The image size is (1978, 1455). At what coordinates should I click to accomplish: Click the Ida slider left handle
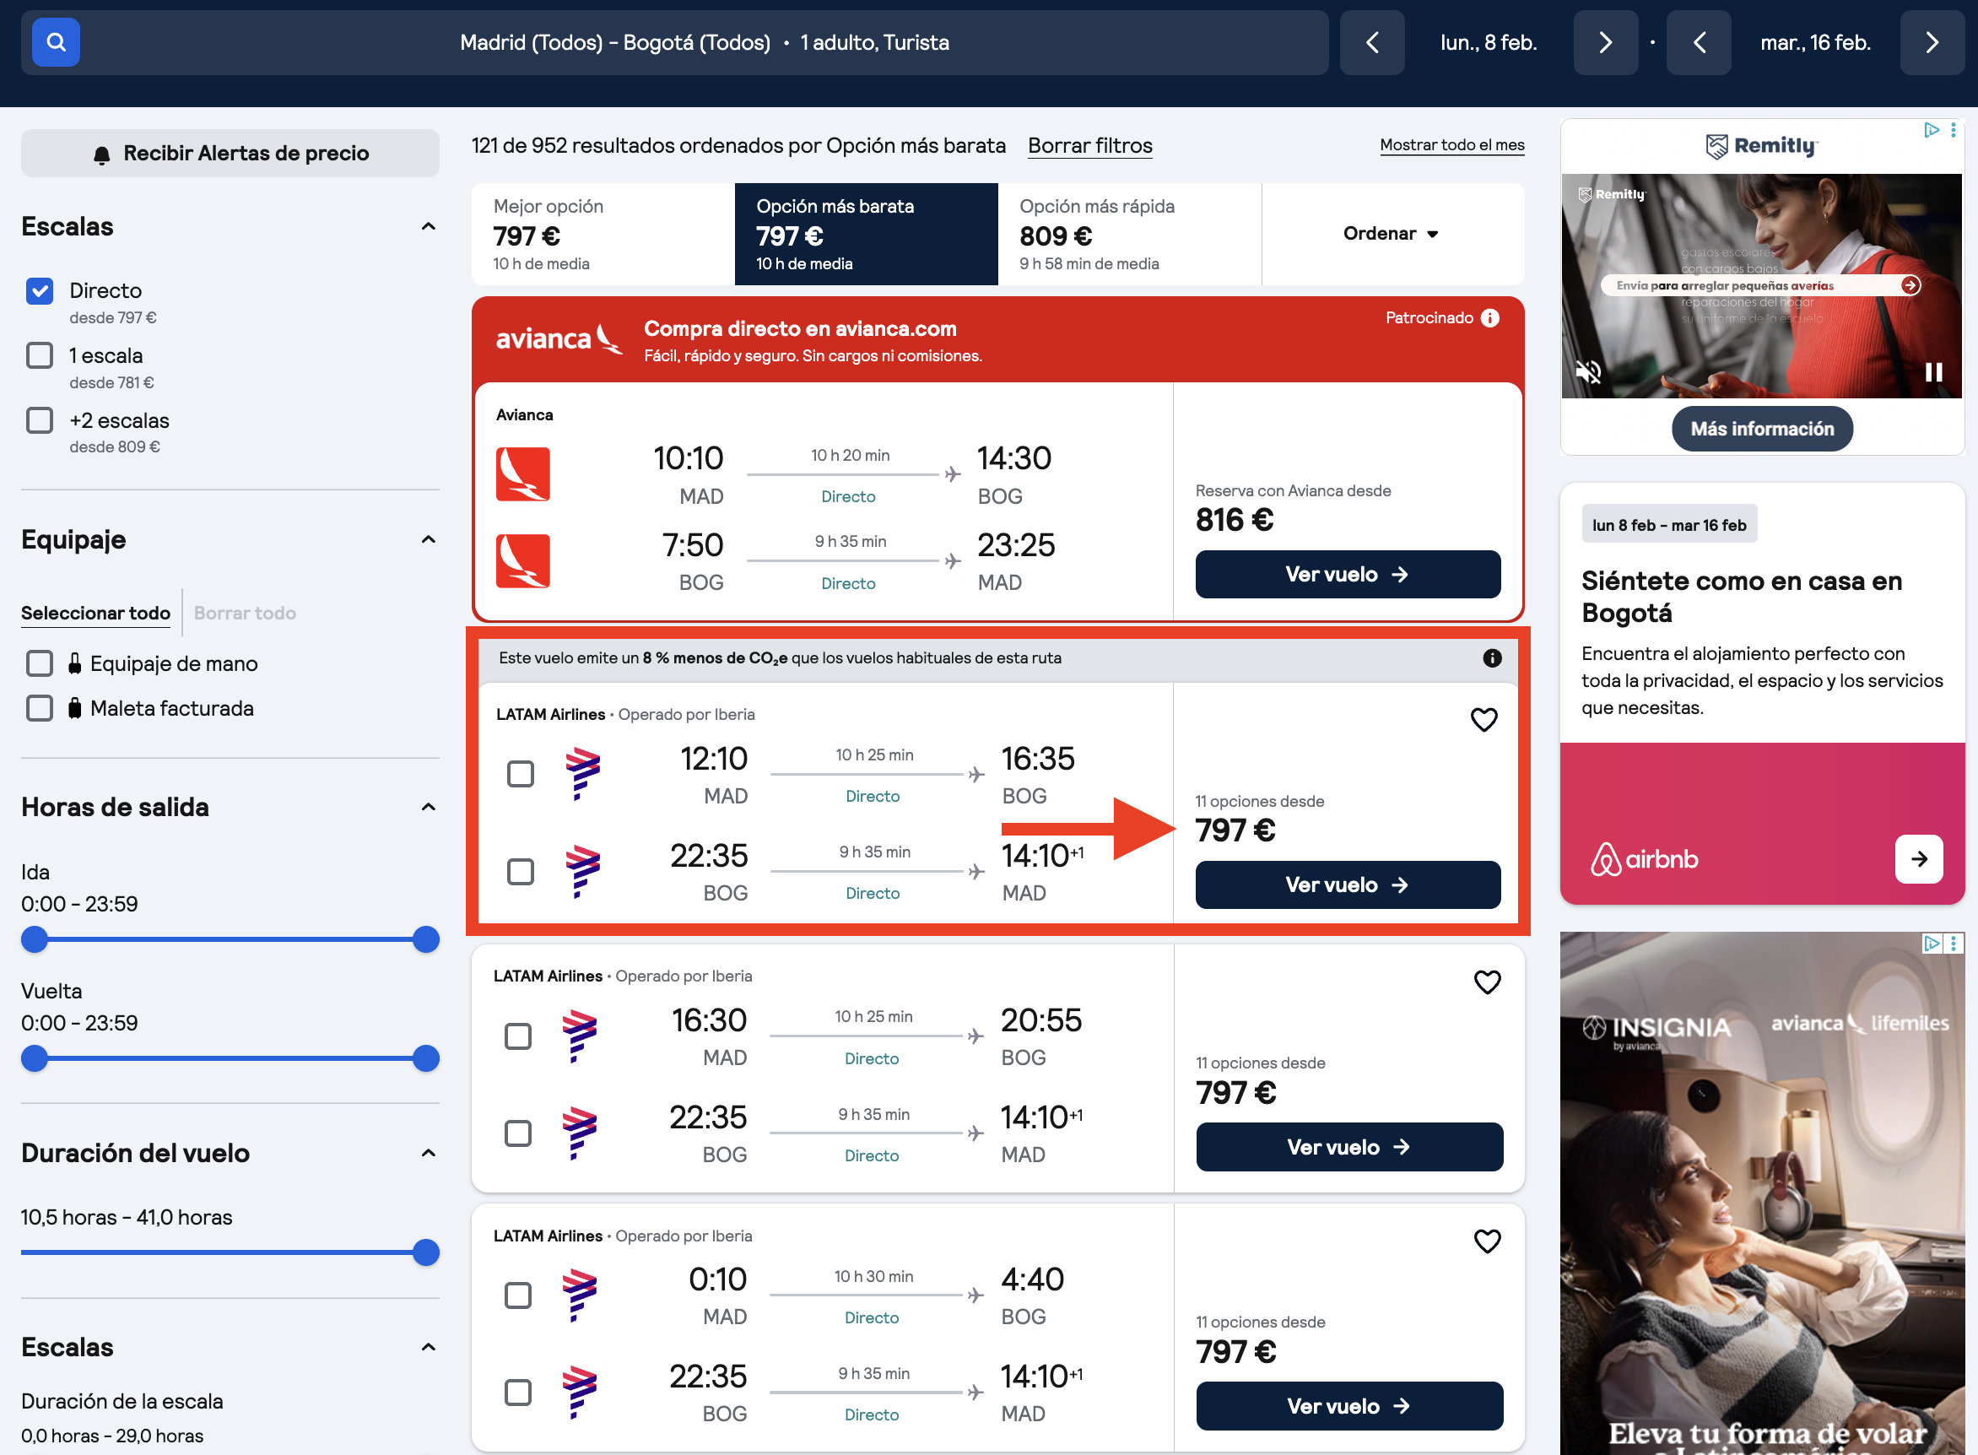click(x=35, y=940)
